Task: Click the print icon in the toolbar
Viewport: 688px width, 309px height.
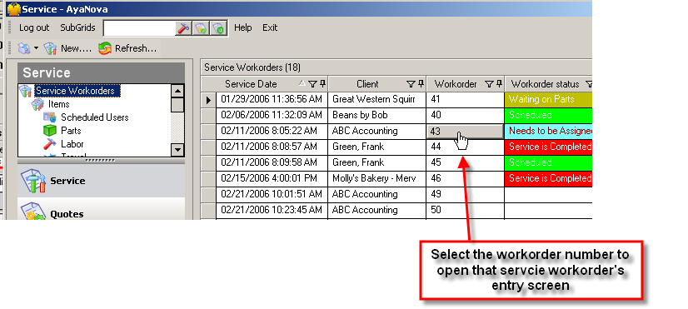Action: click(x=24, y=48)
